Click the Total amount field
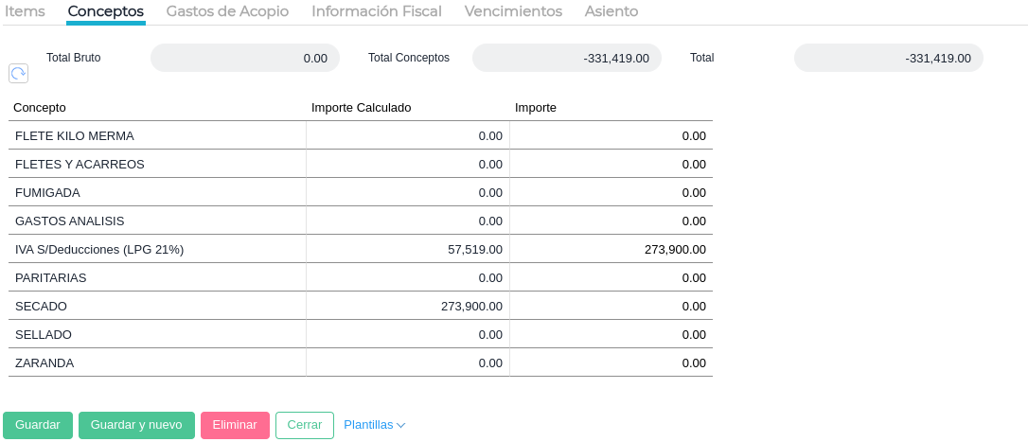Viewport: 1028px width, 442px height. pyautogui.click(x=888, y=58)
